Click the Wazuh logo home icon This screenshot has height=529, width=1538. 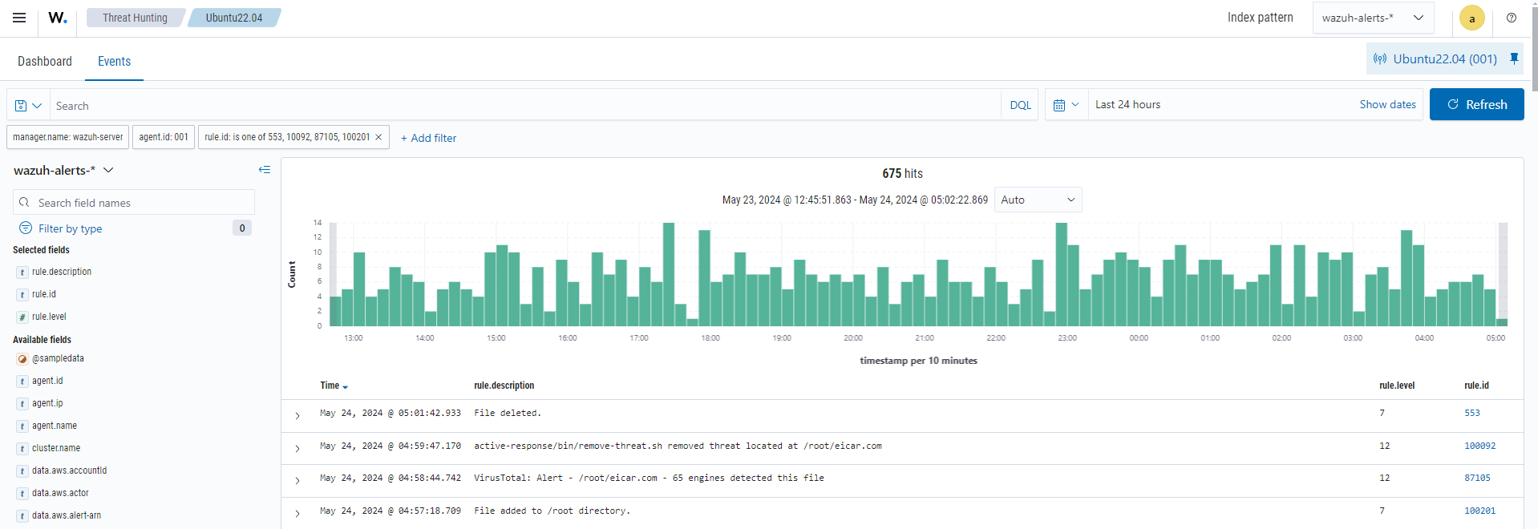(x=58, y=18)
